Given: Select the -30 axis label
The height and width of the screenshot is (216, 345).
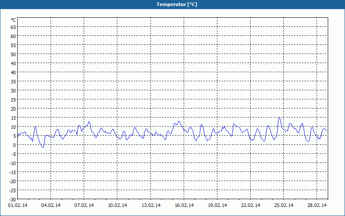Looking at the screenshot, I should [13, 200].
